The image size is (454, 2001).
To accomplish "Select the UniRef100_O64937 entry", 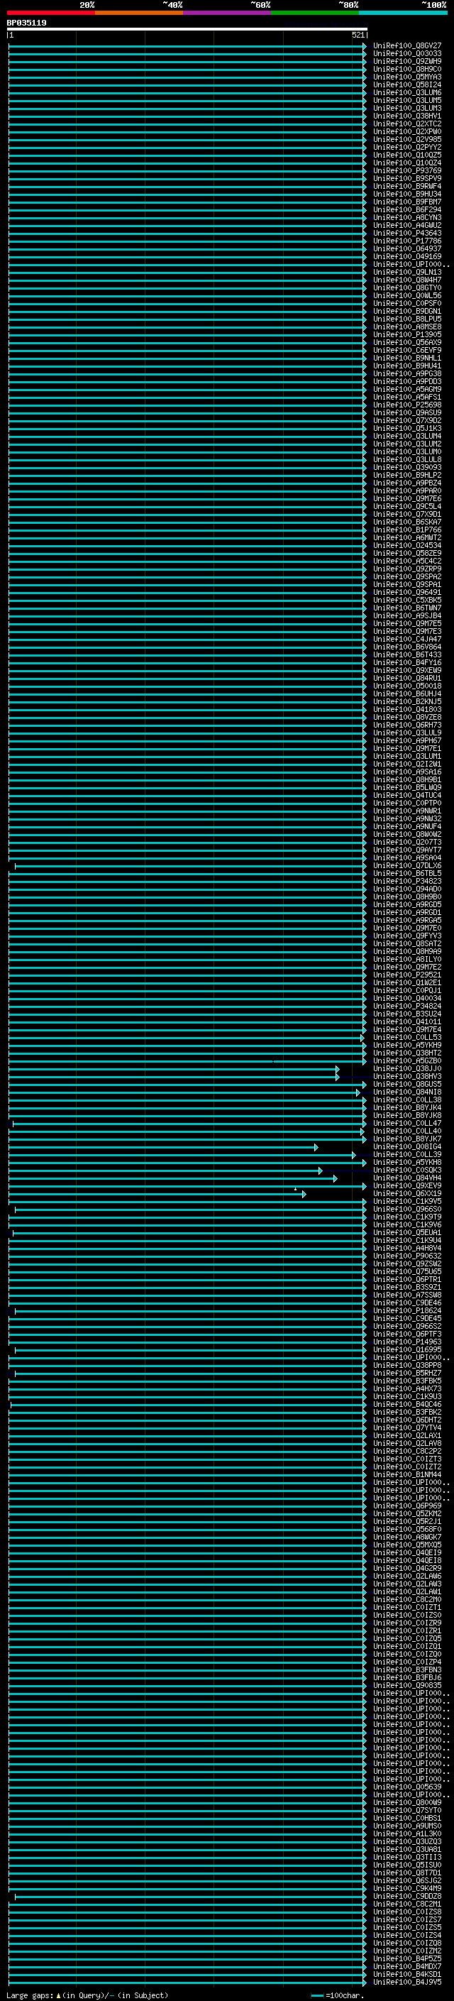I will [406, 248].
